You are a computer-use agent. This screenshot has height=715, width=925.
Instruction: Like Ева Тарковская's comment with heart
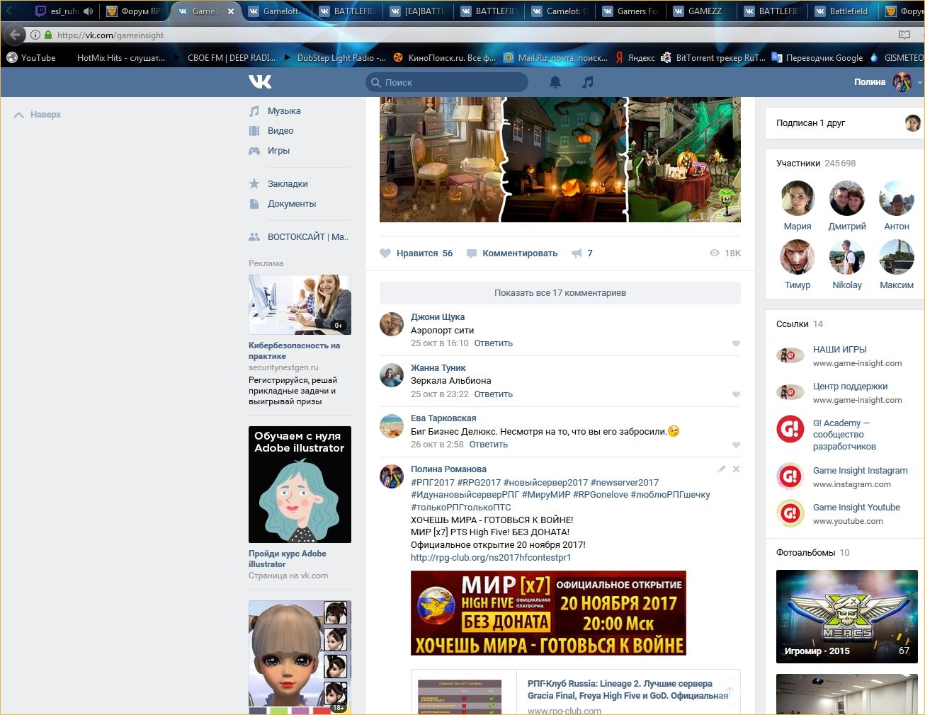736,445
